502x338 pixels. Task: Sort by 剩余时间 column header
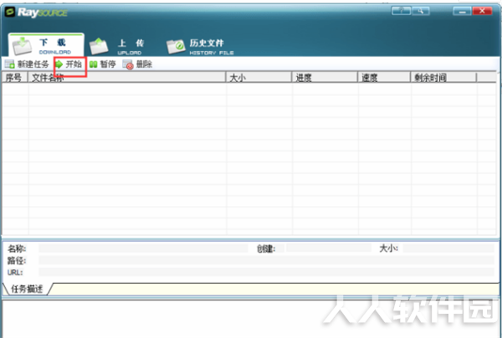tap(443, 77)
